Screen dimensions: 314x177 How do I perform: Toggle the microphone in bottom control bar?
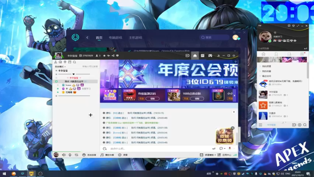pos(70,155)
